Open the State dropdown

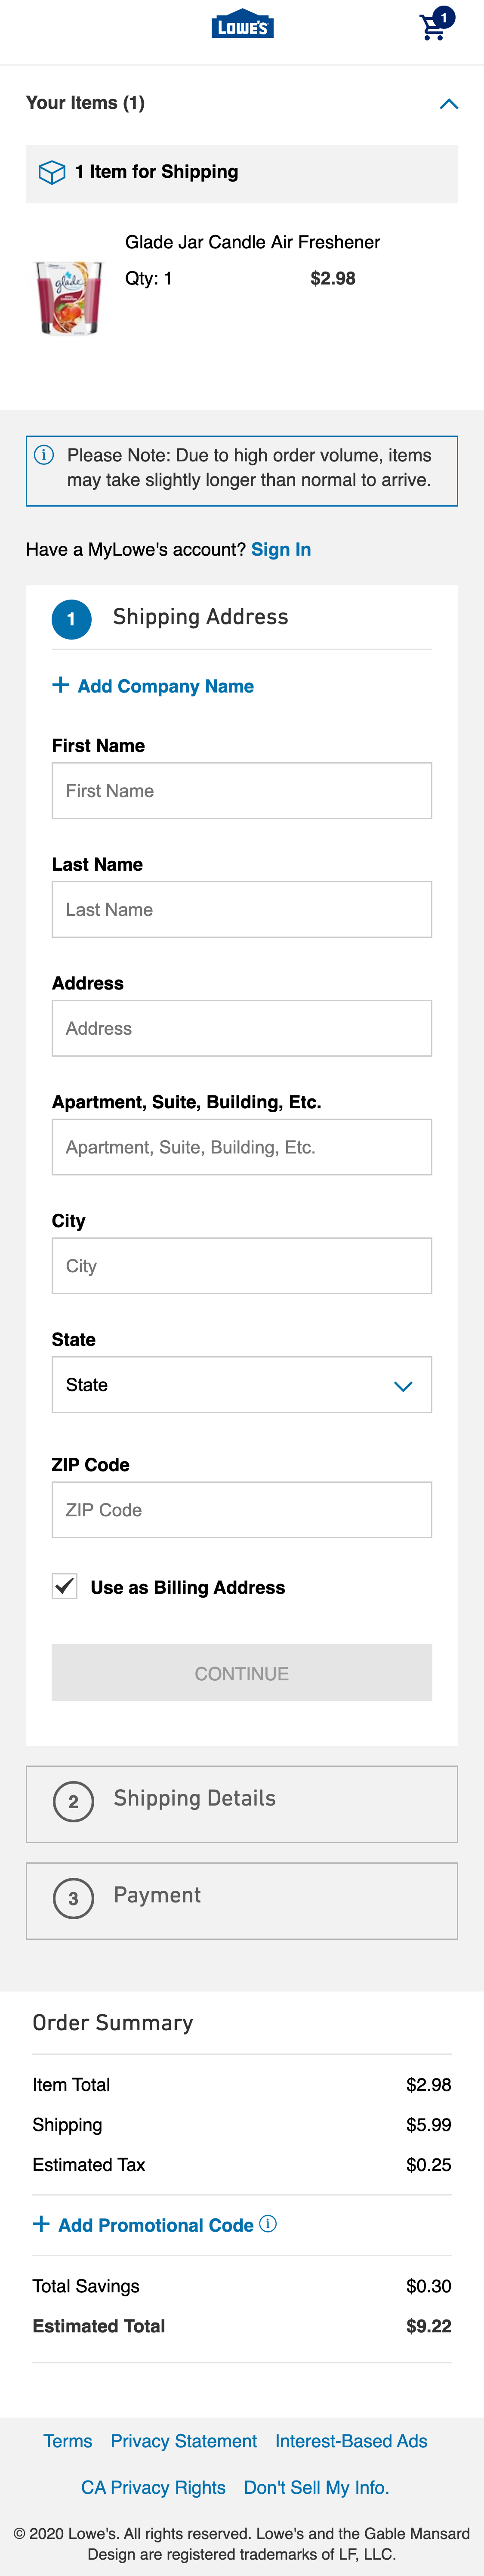(x=241, y=1384)
